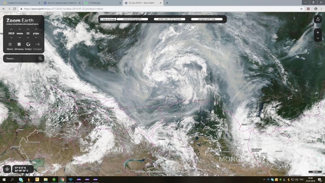Click the aerial view of my house ad
The height and width of the screenshot is (183, 325).
pos(170,19)
